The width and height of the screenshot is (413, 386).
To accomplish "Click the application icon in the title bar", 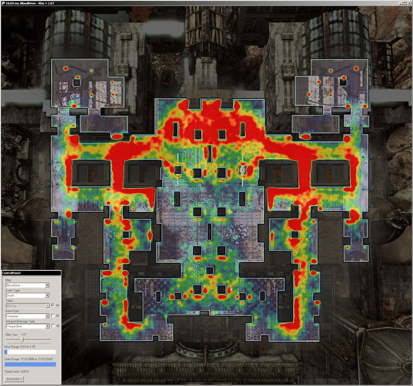I will (3, 3).
